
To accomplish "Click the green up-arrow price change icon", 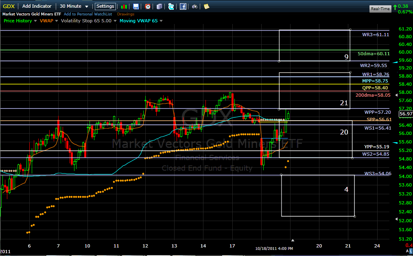I will tap(395, 7).
